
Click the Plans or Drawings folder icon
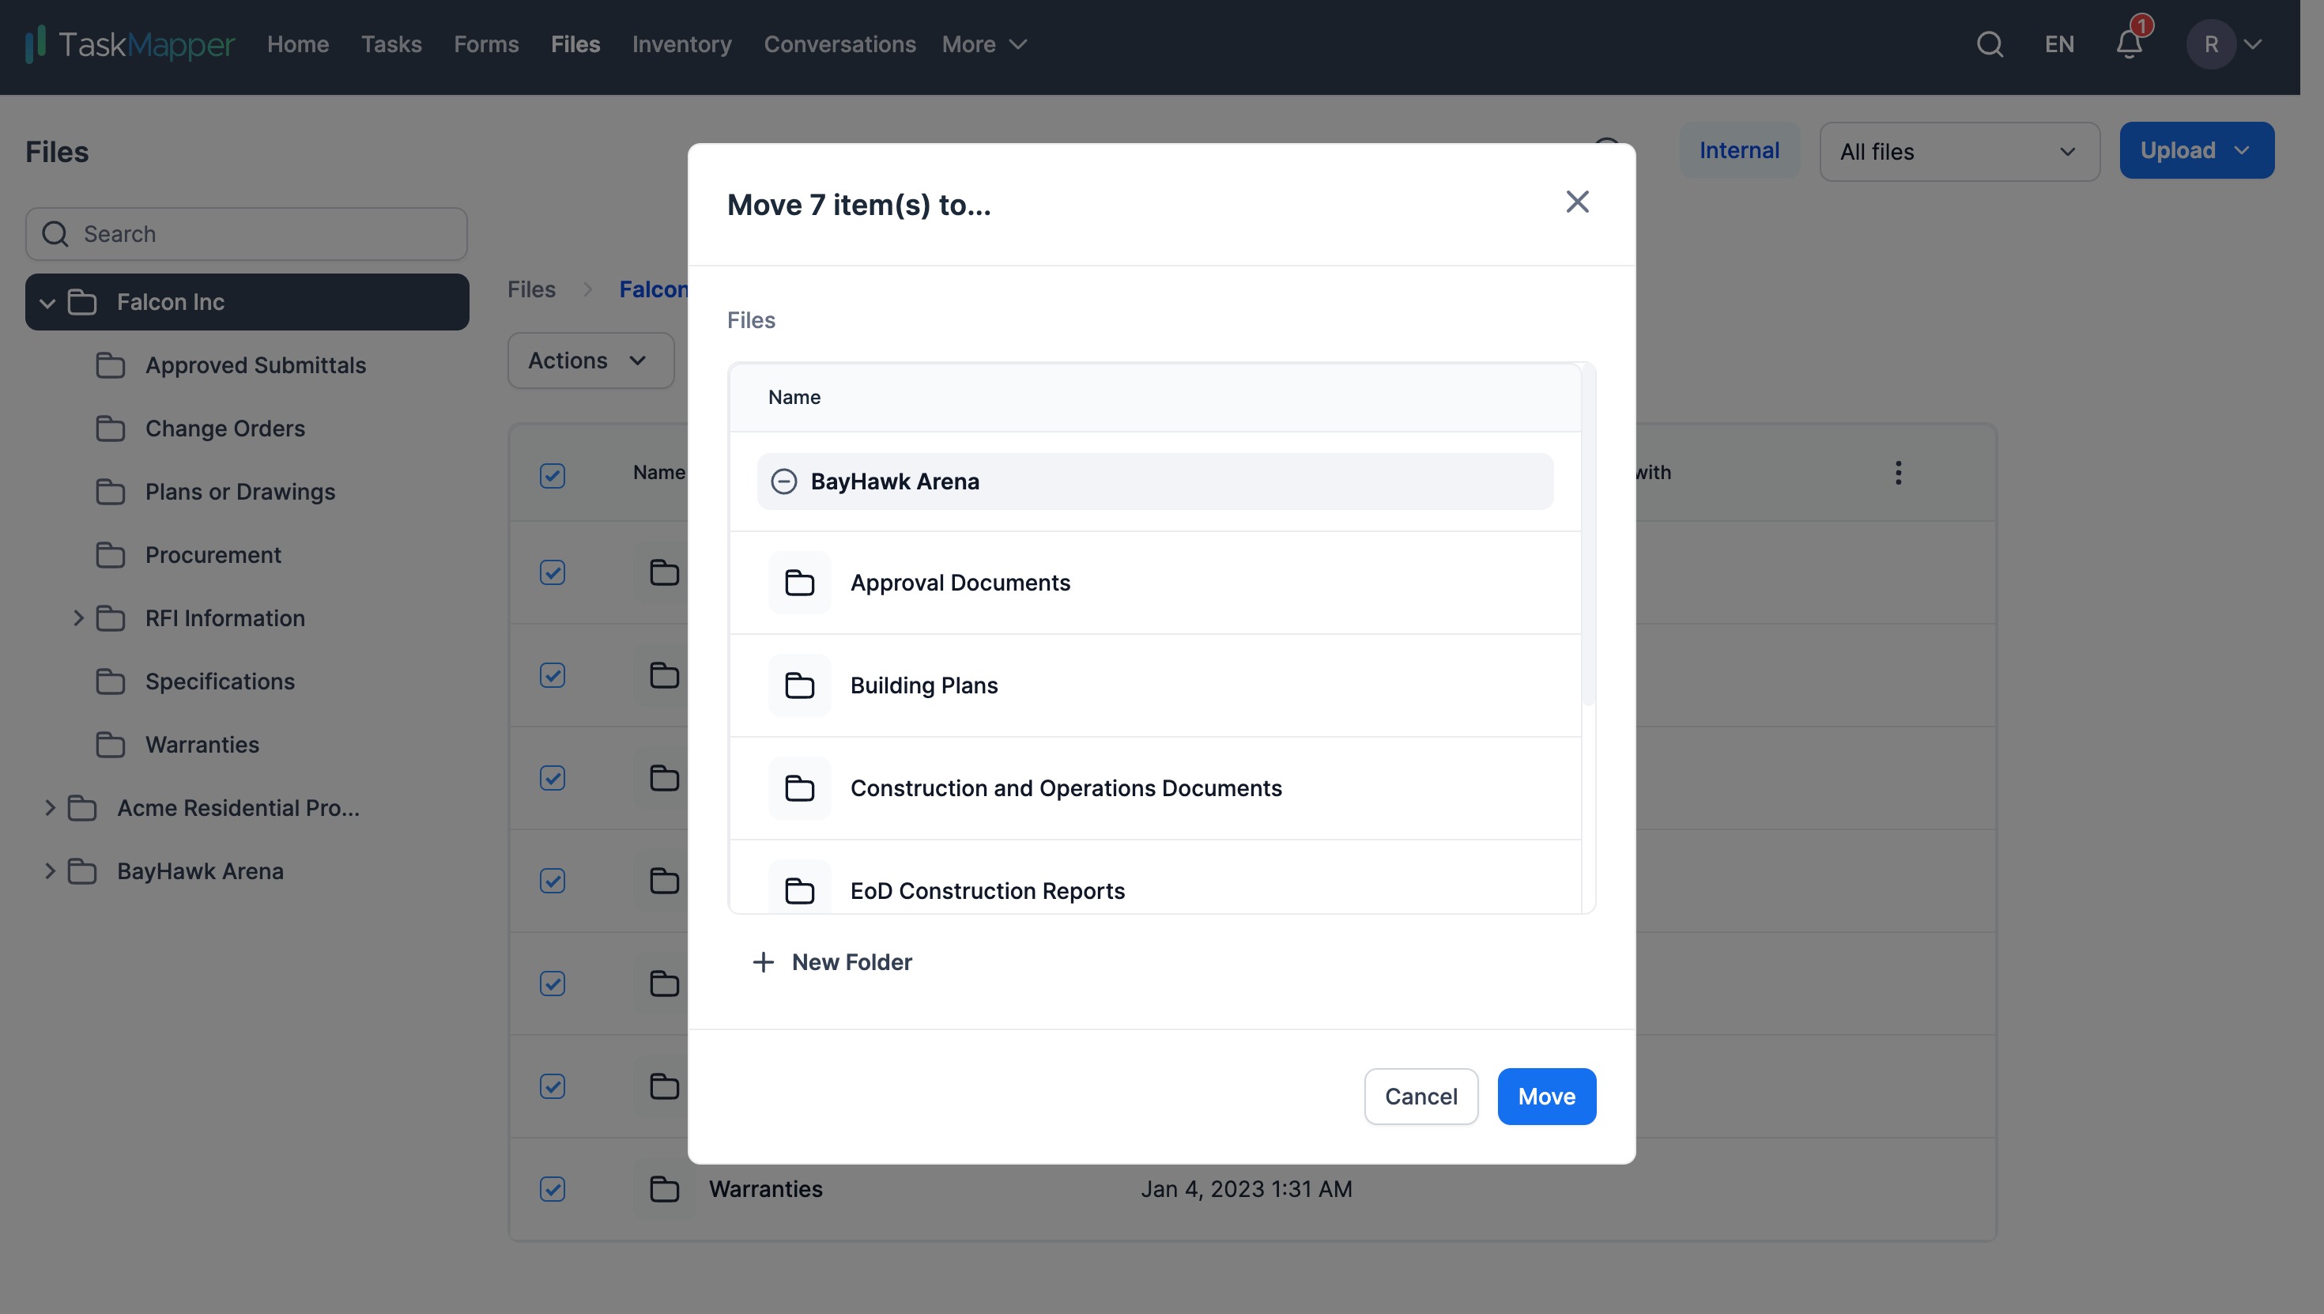110,492
